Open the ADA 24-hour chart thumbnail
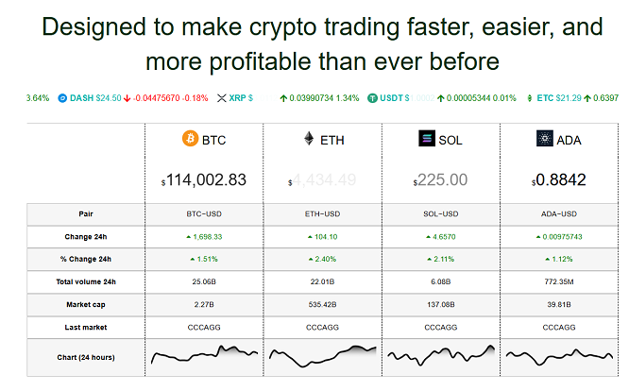The image size is (629, 391). tap(557, 356)
